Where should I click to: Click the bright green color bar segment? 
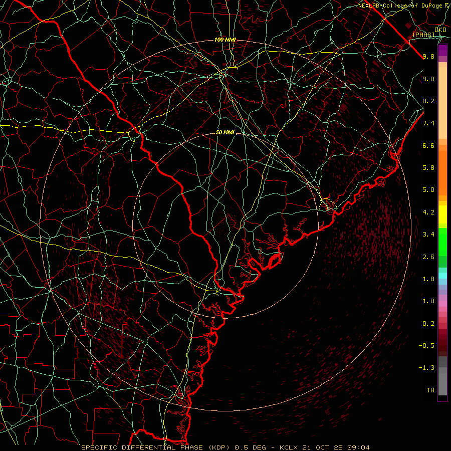click(442, 242)
